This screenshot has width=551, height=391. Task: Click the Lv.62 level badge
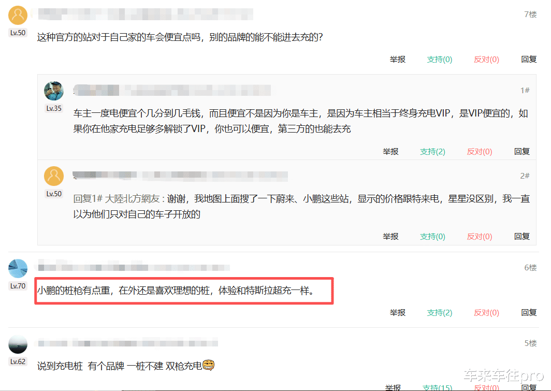point(18,361)
